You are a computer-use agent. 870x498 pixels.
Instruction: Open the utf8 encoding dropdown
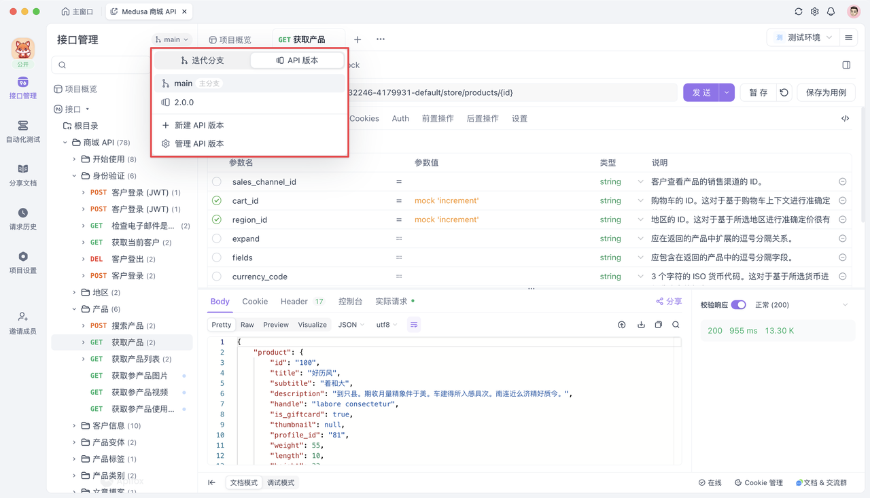[387, 325]
